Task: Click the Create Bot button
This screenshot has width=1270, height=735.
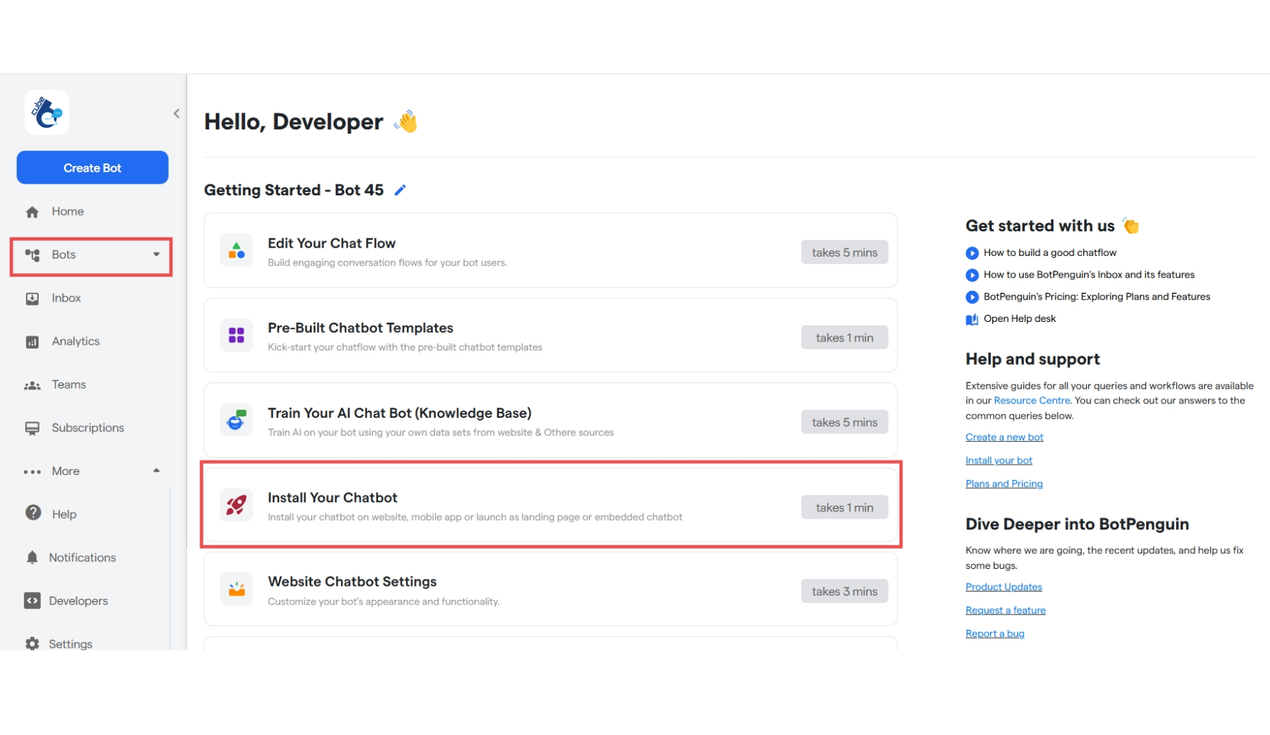Action: (93, 167)
